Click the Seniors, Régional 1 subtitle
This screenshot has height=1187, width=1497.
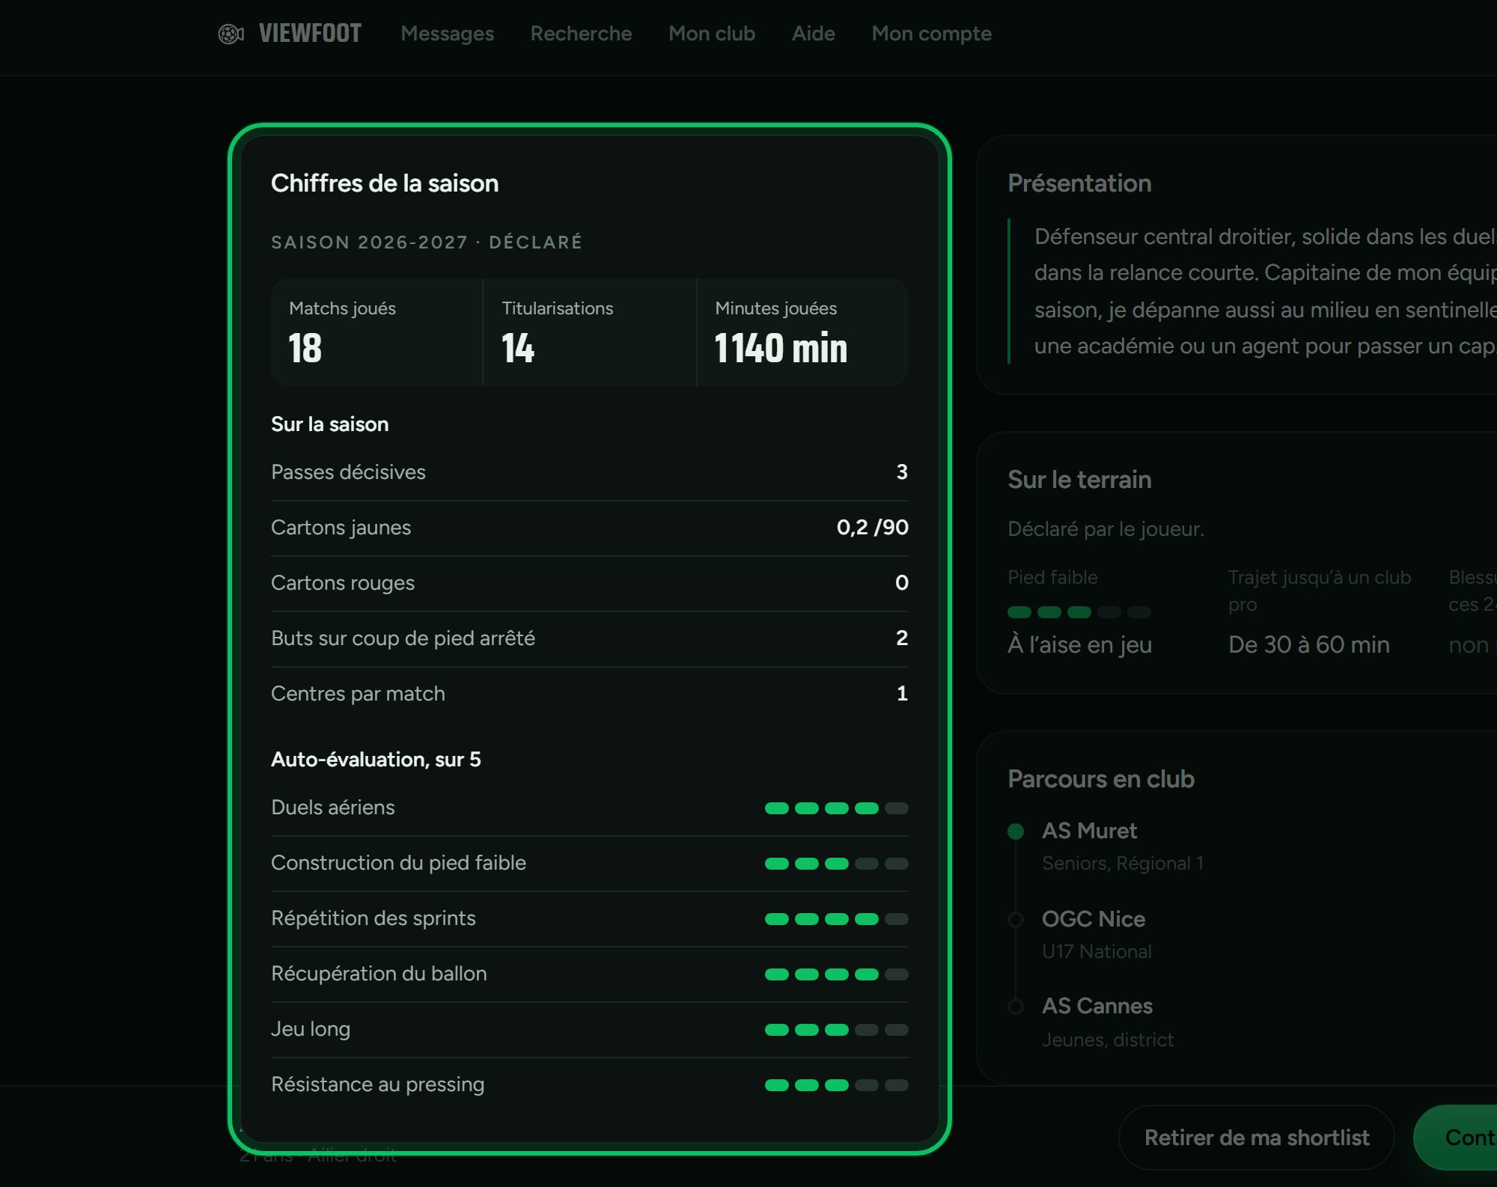tap(1123, 864)
